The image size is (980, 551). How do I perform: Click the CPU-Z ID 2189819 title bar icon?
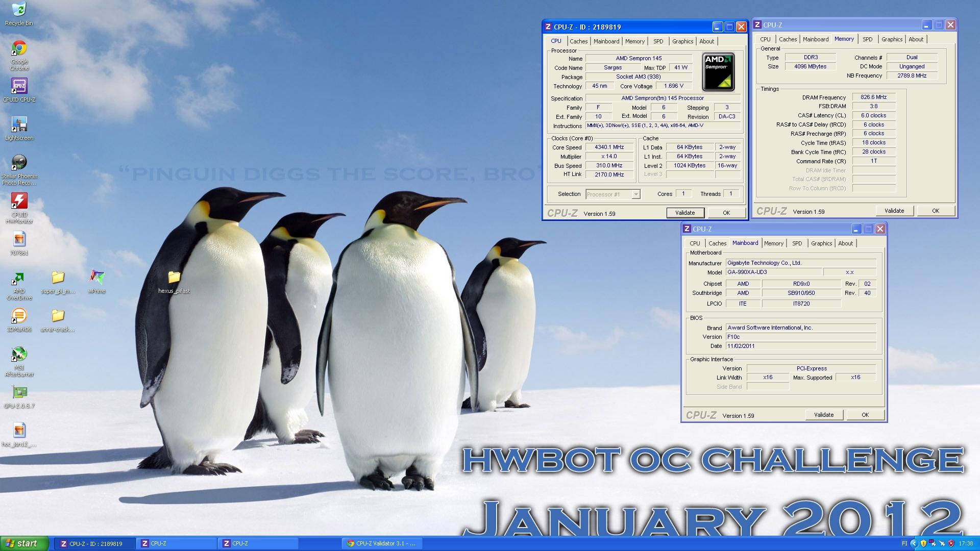click(548, 27)
